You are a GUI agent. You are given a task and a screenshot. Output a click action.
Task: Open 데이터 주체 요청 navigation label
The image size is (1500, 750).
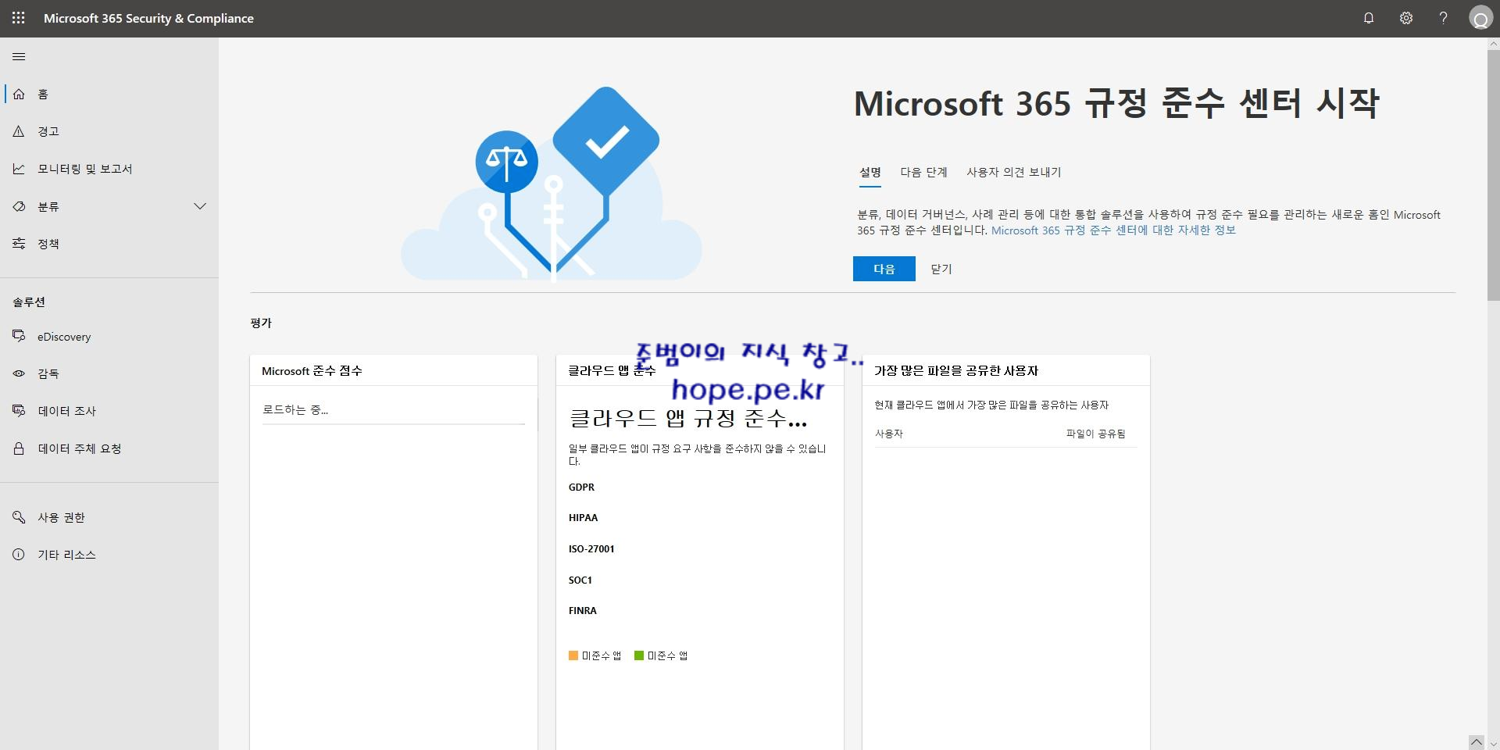80,448
